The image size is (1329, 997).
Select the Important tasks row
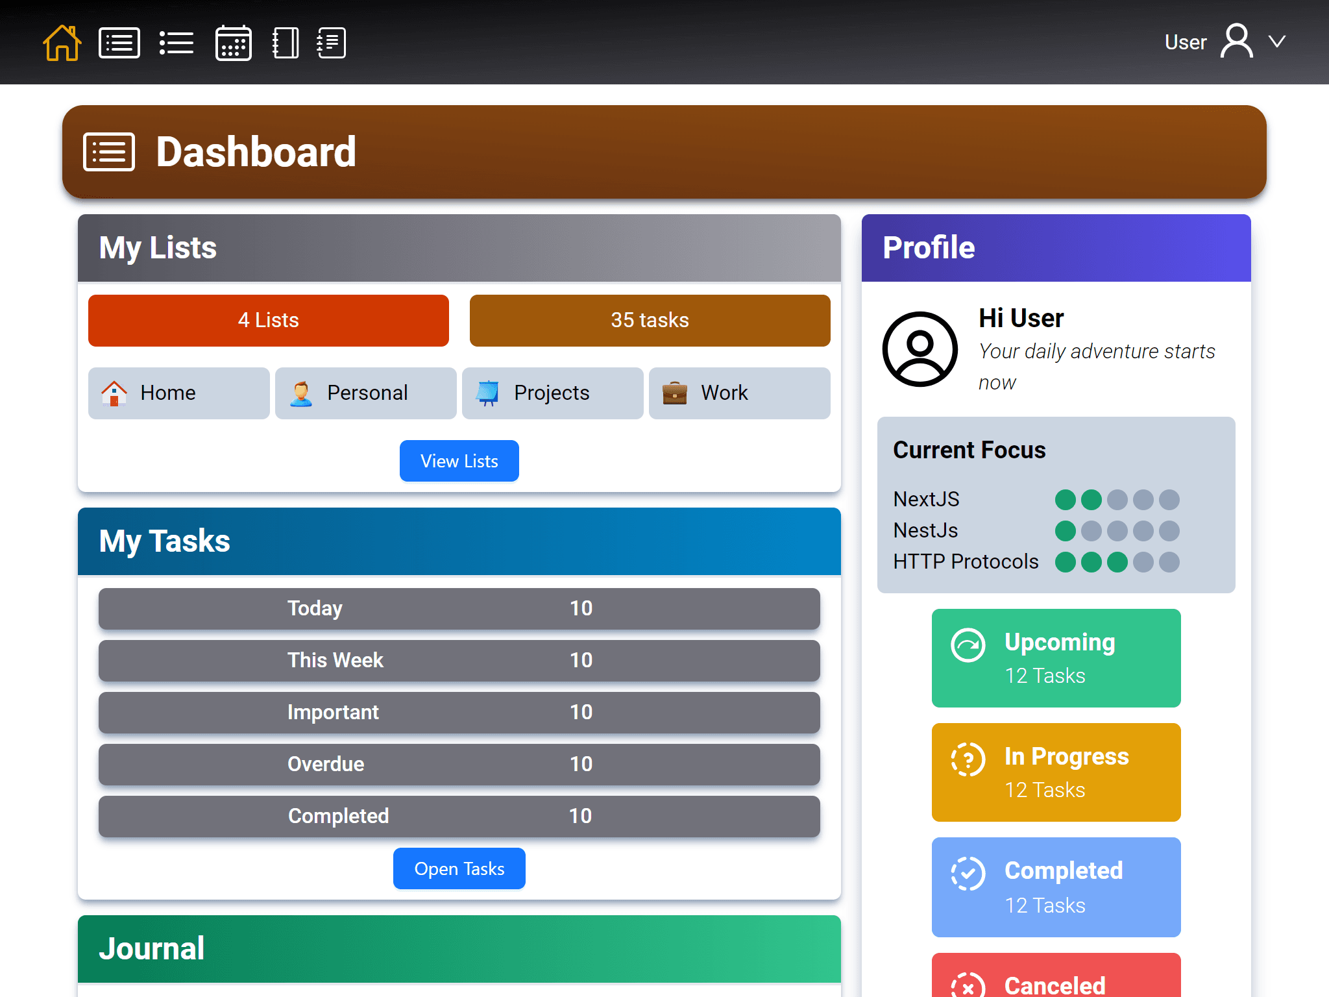pyautogui.click(x=459, y=713)
